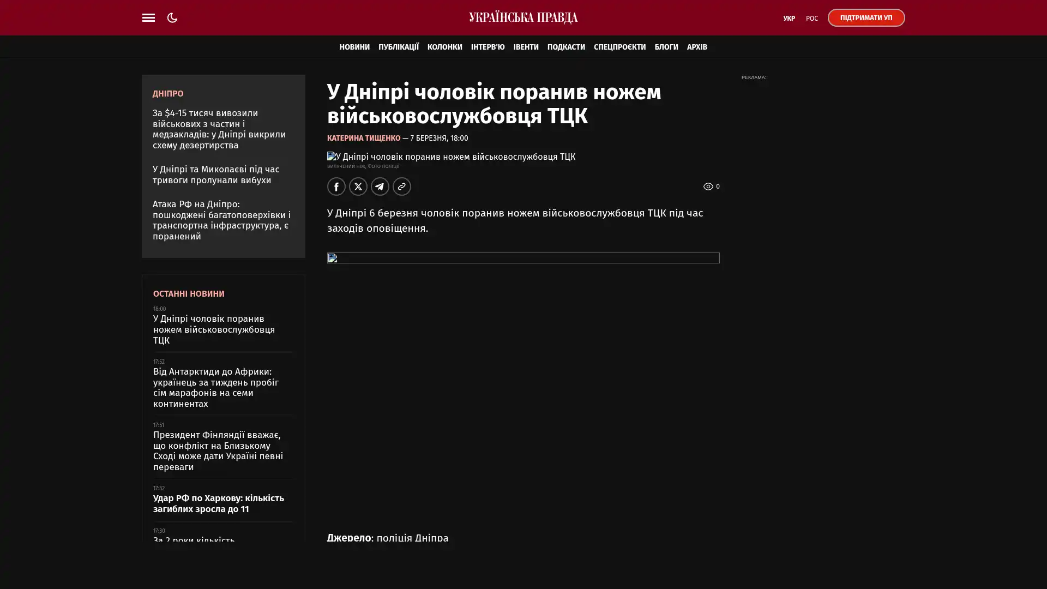Screen dimensions: 1047x589
Task: Click the Ukrainska Pravda logo
Action: (523, 18)
